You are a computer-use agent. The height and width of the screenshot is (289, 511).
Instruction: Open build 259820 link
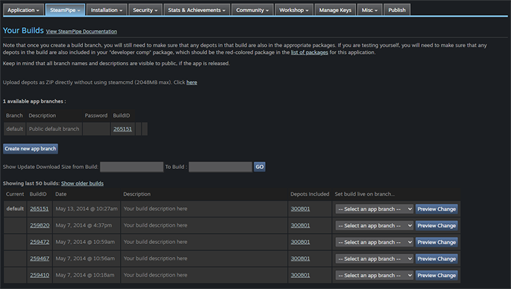[40, 225]
